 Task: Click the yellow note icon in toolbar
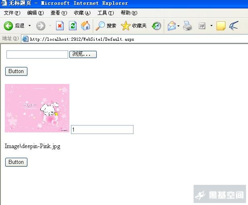(x=221, y=26)
